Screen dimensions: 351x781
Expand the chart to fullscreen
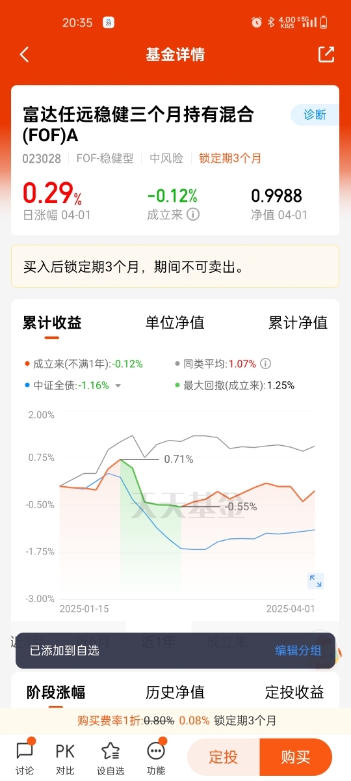[315, 581]
